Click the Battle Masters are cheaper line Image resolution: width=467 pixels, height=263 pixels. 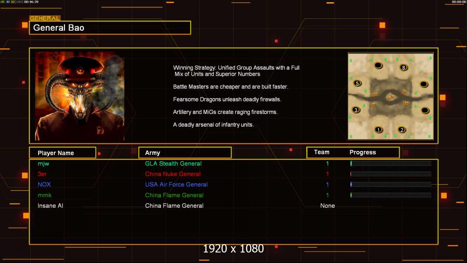tap(230, 87)
